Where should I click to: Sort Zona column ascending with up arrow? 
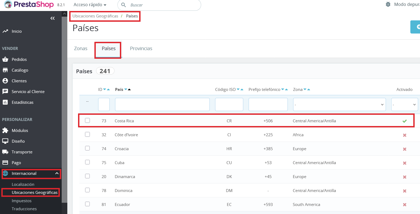point(309,90)
